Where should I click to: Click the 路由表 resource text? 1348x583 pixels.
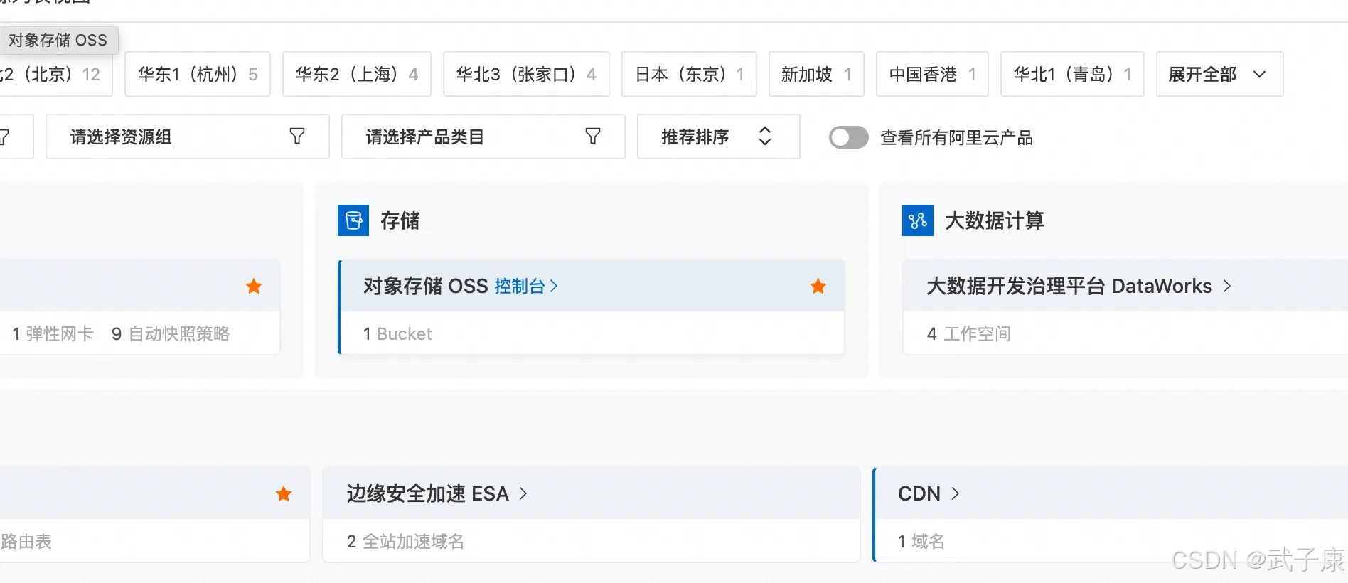click(26, 542)
